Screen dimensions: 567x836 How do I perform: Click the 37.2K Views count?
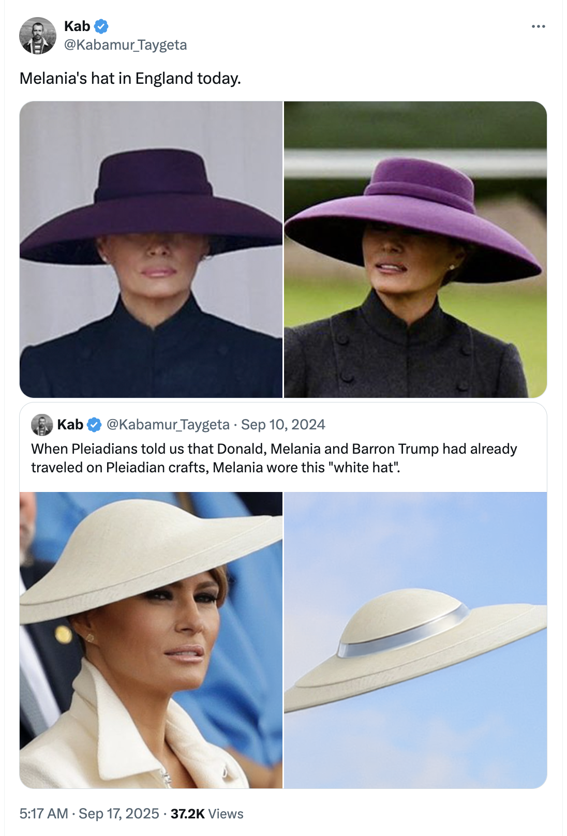tap(207, 814)
